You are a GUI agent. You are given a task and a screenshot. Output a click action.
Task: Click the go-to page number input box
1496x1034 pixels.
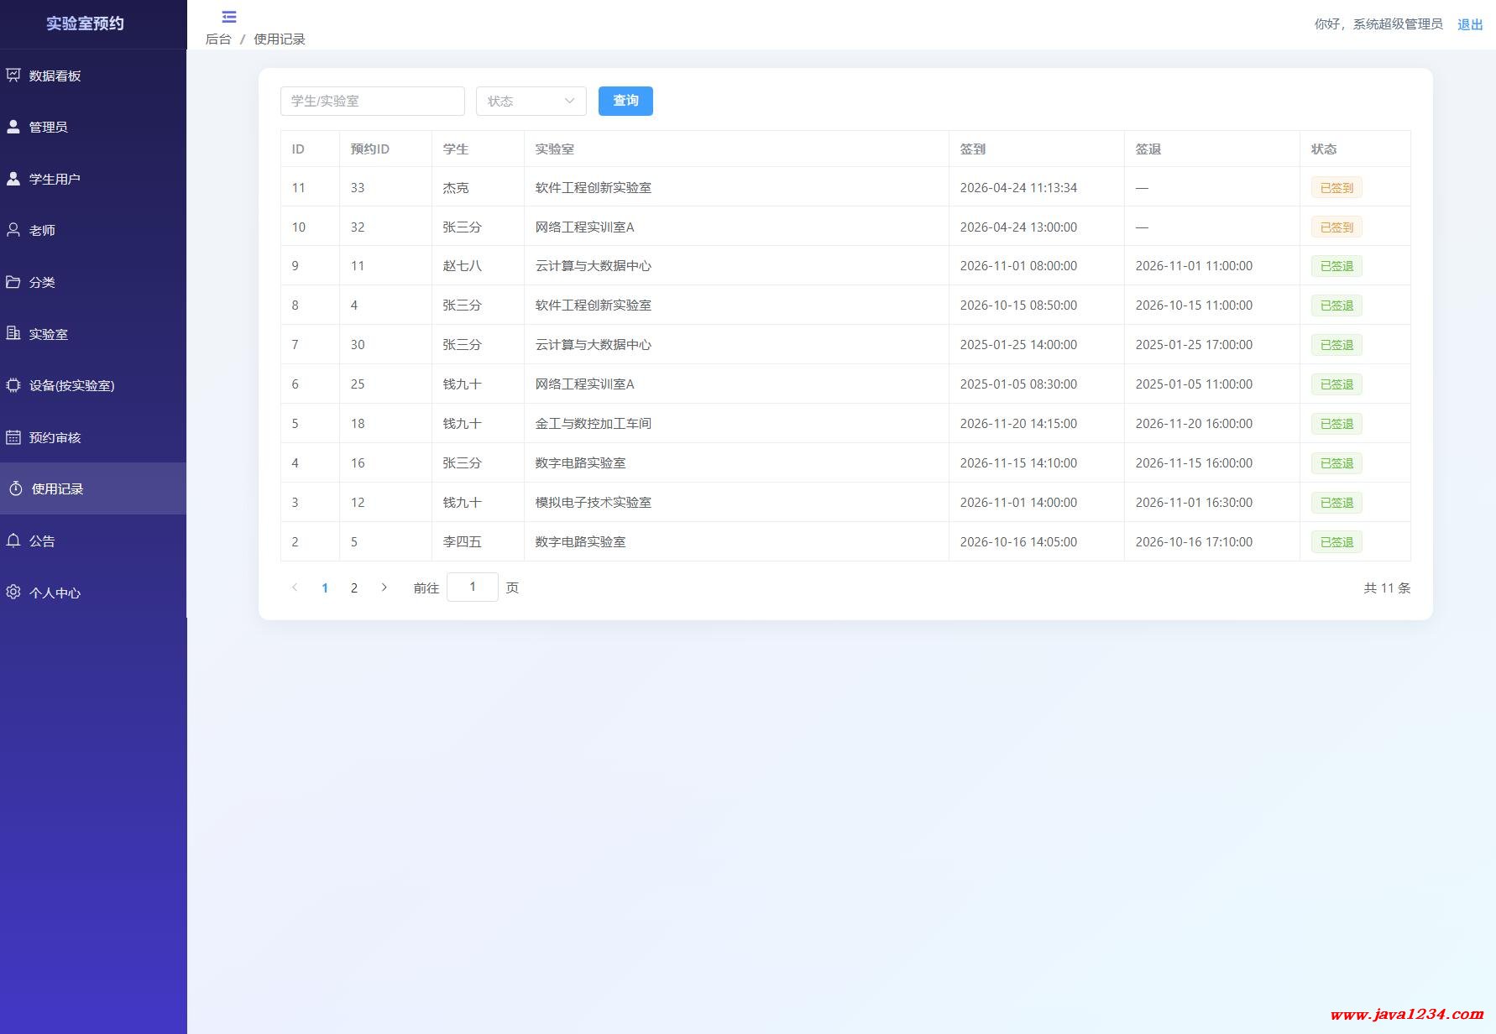point(472,587)
